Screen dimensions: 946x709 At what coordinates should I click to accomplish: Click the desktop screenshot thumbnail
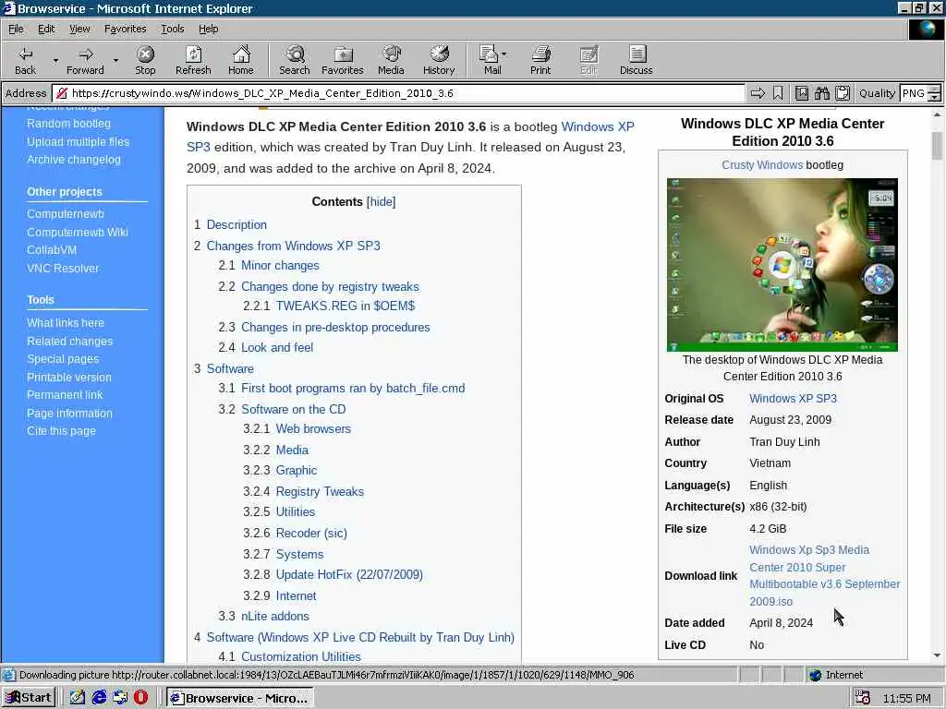click(782, 265)
